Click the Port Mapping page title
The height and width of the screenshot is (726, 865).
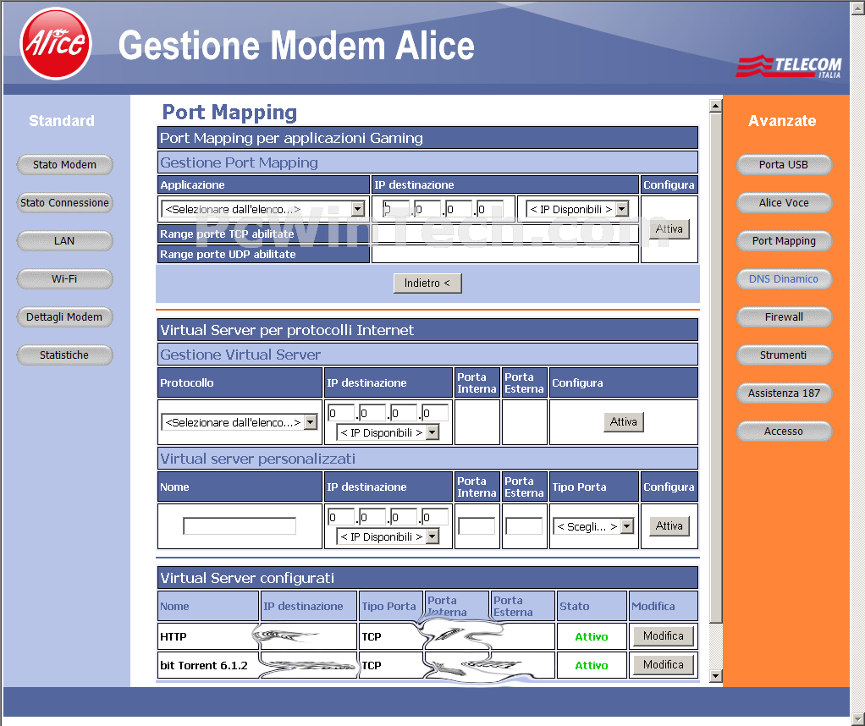click(229, 112)
